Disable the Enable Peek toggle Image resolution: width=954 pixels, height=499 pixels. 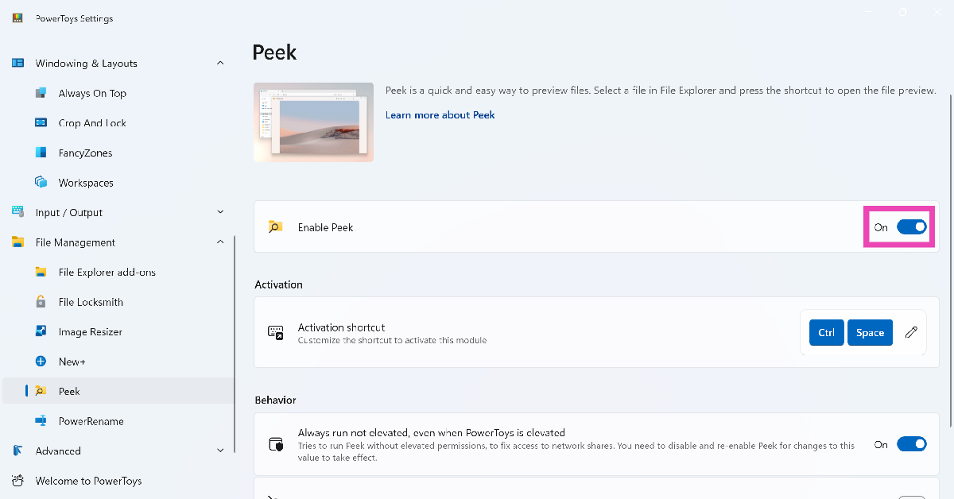click(x=911, y=227)
